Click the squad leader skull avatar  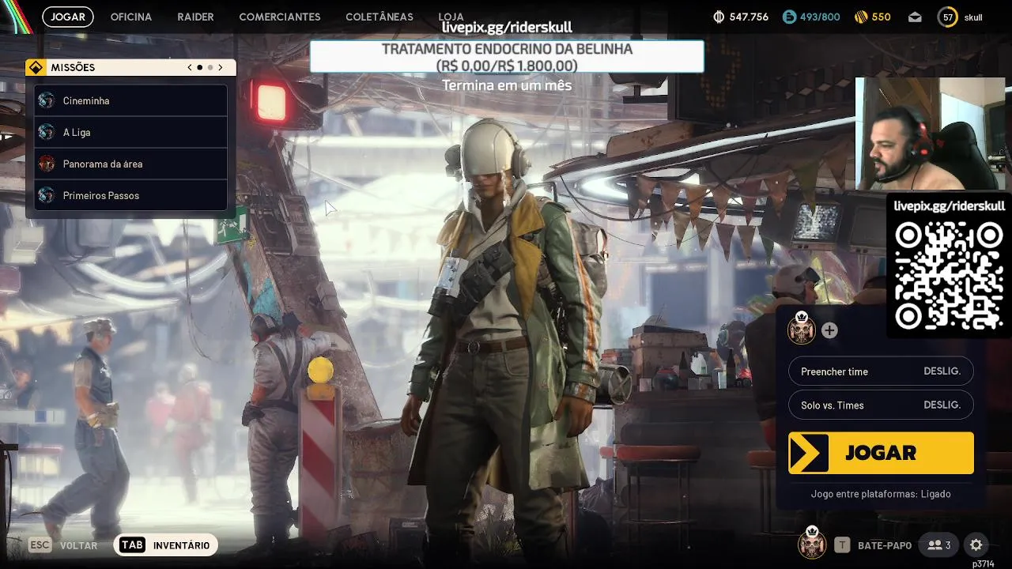tap(802, 329)
